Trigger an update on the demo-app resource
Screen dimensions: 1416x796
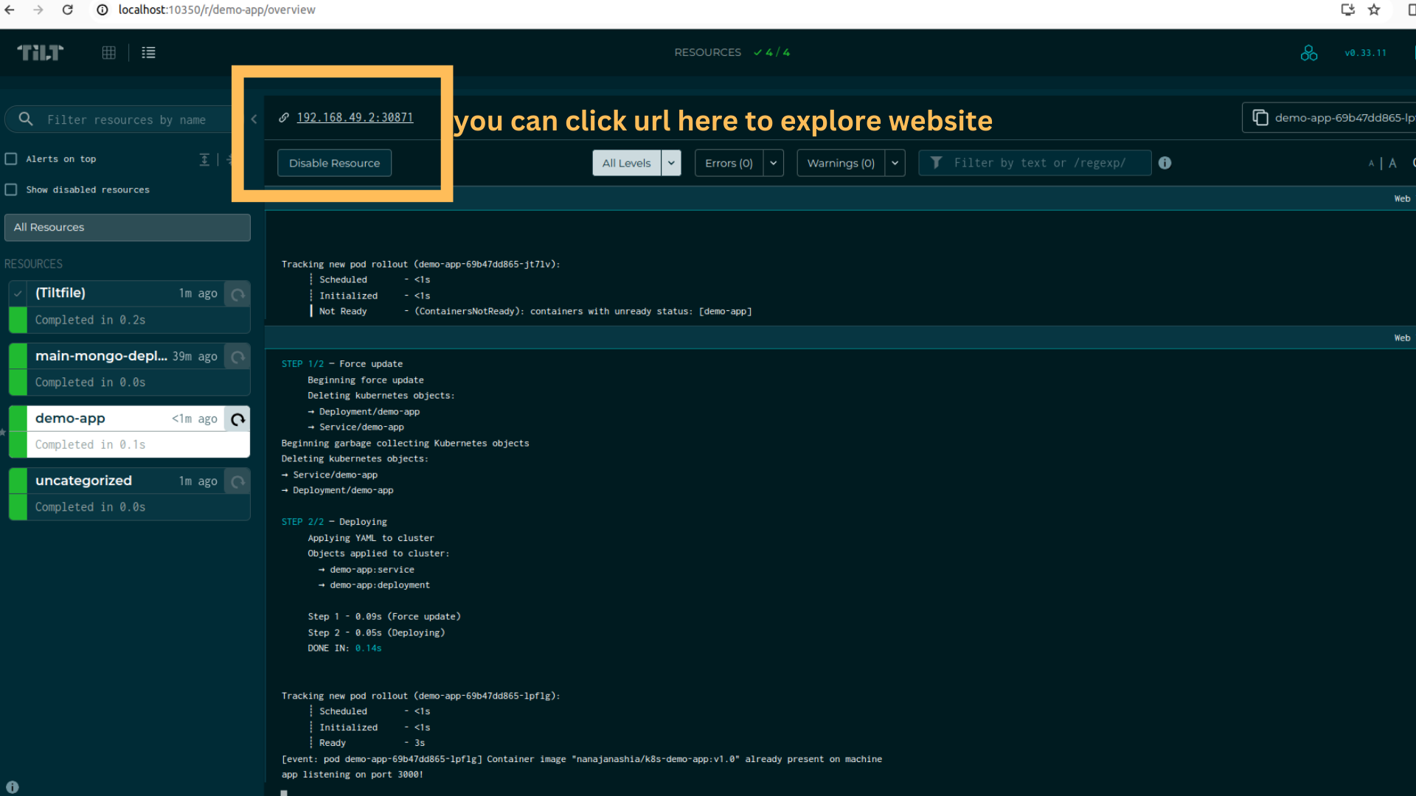tap(237, 419)
